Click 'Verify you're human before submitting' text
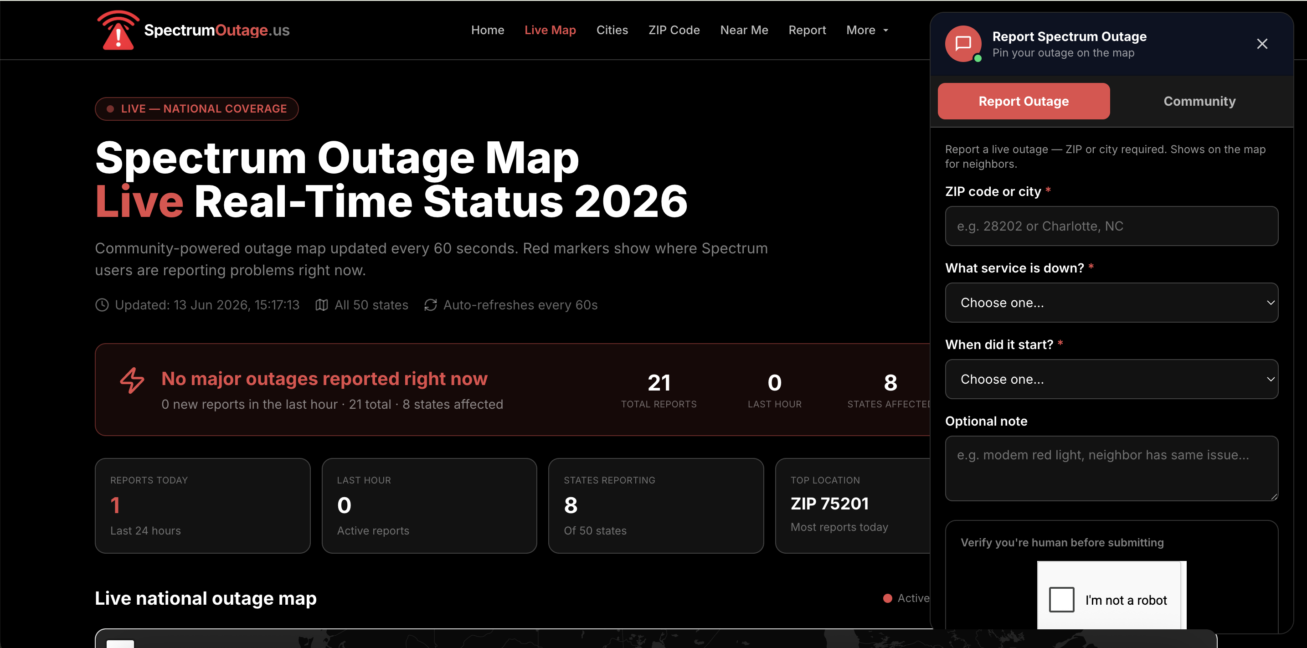Screen dimensions: 1307x648 coord(1062,542)
